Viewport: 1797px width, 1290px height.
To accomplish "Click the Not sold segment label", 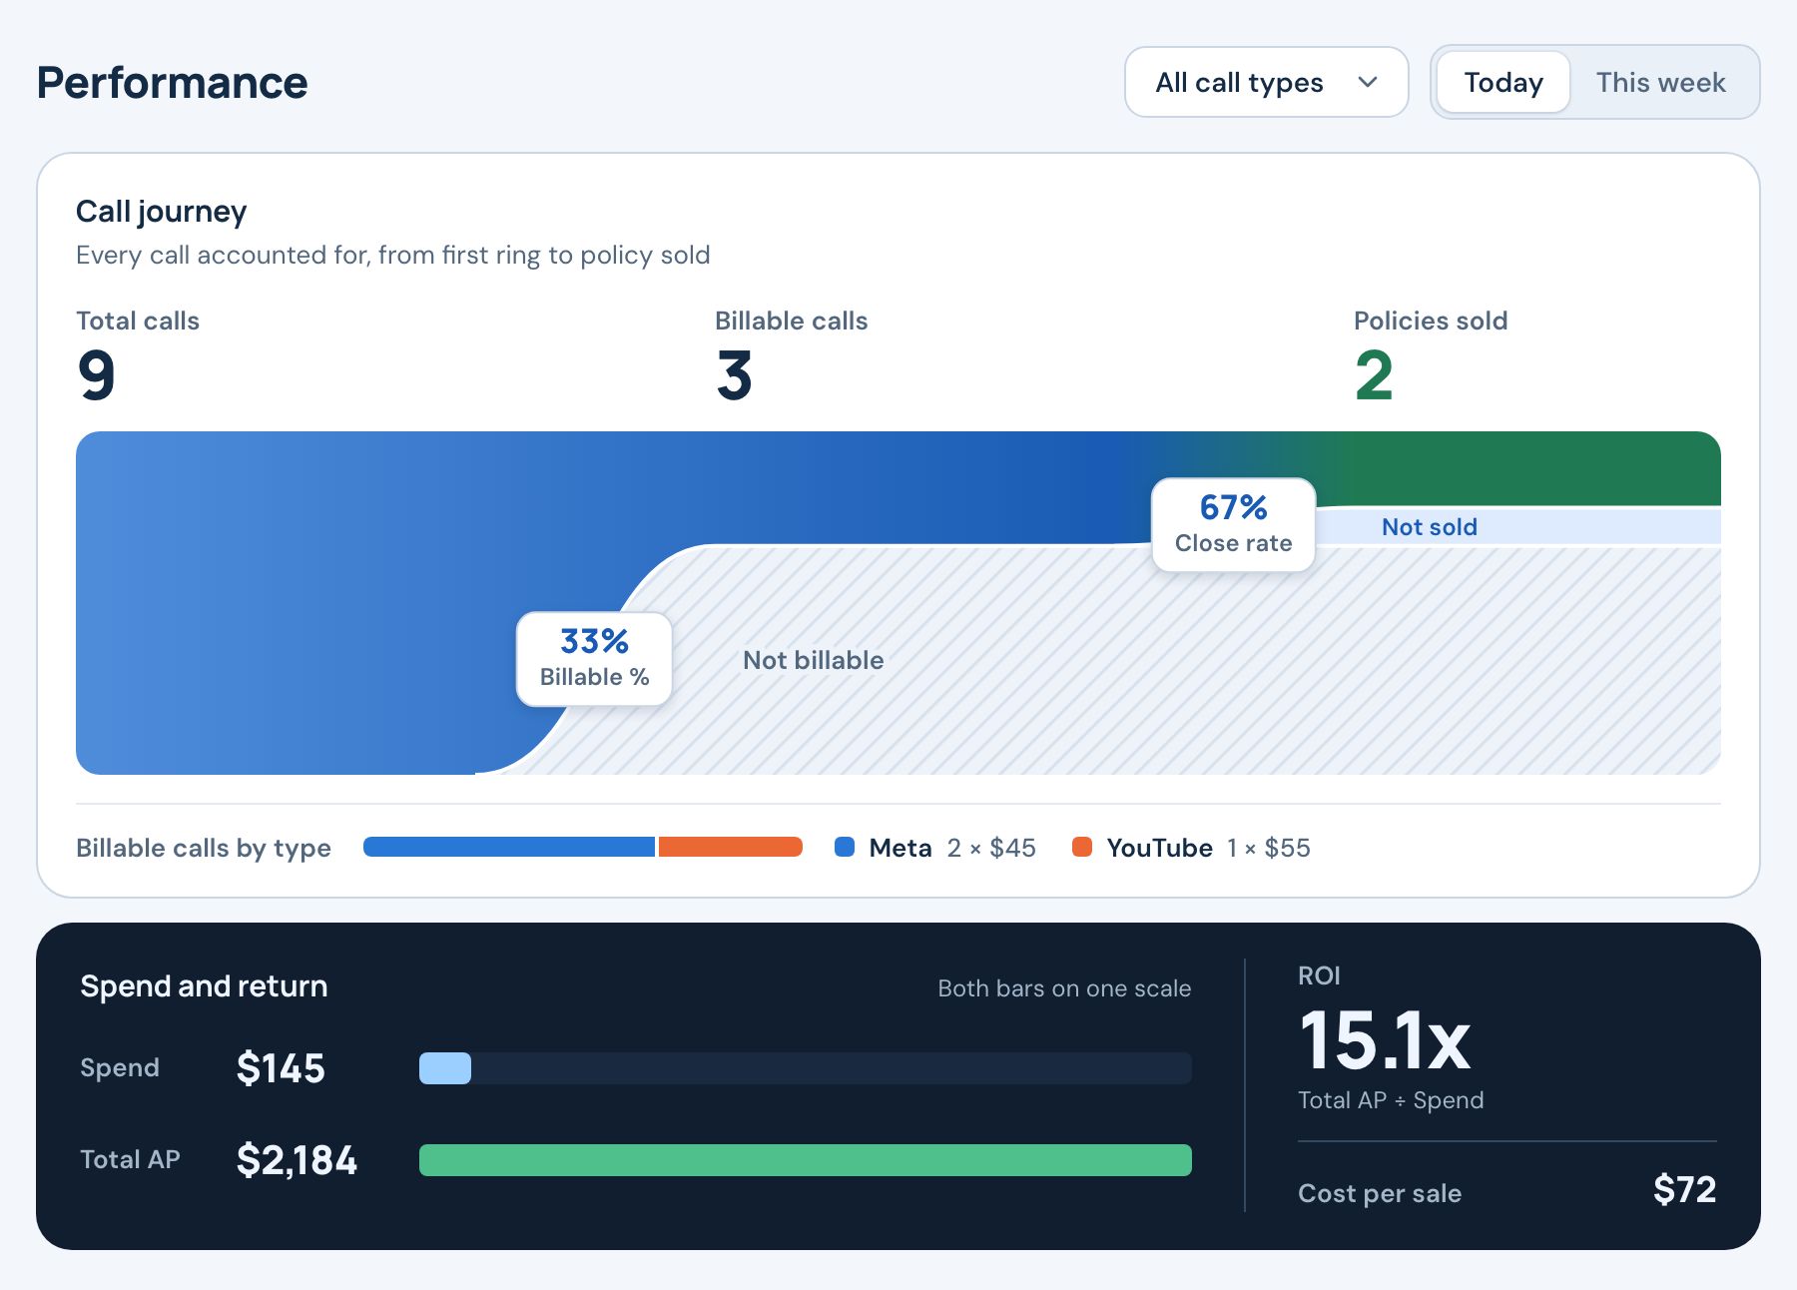I will [x=1429, y=527].
